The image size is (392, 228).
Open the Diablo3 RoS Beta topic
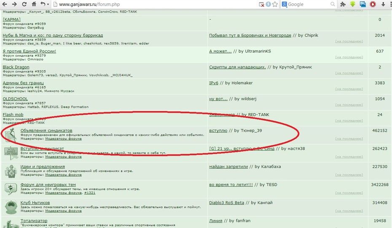point(226,203)
